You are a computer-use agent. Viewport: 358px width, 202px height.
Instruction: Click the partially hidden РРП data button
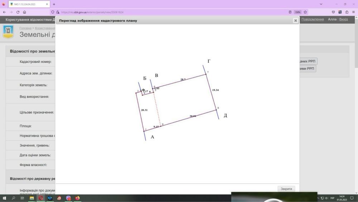(308, 61)
